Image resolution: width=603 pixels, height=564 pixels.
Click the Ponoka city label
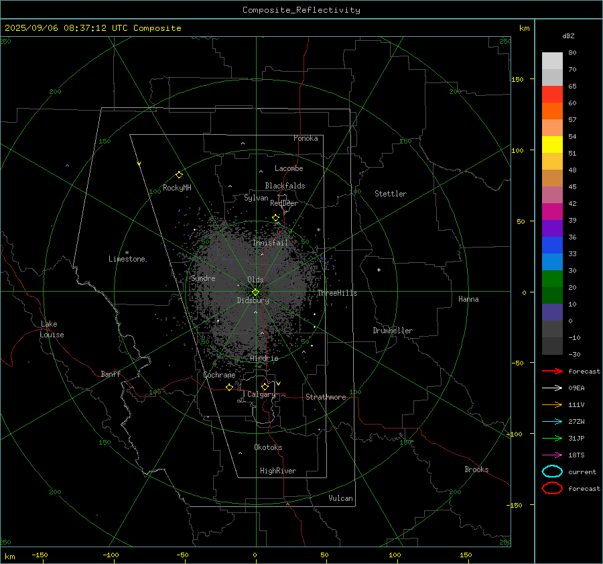306,138
